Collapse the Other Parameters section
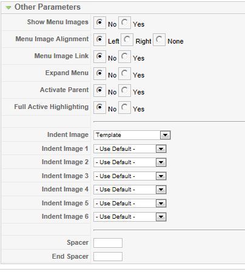The height and width of the screenshot is (272, 245). [8, 8]
